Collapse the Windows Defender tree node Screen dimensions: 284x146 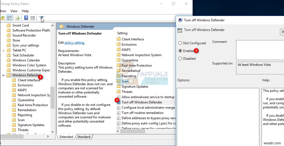click(3, 75)
